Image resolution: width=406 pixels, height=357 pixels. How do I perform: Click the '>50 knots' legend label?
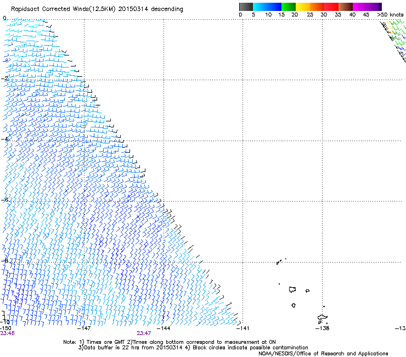click(390, 15)
